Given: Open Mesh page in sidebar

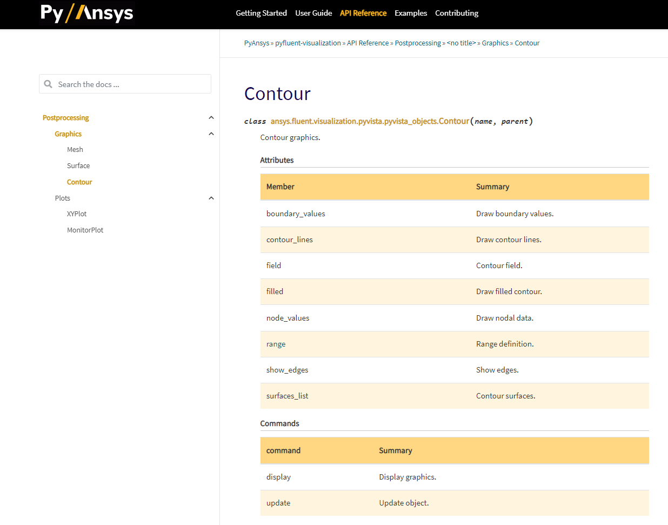Looking at the screenshot, I should coord(75,150).
